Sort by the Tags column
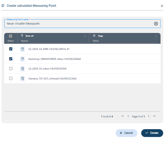 click(x=156, y=36)
